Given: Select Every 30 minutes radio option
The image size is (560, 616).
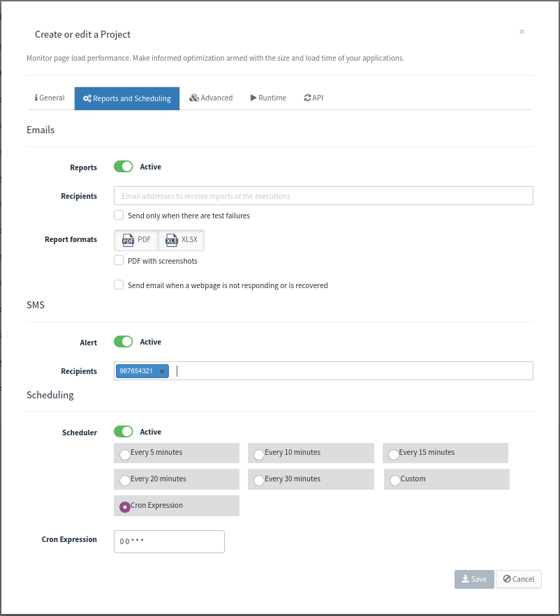Looking at the screenshot, I should 259,481.
